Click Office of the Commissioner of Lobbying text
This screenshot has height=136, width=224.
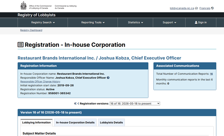click(41, 7)
